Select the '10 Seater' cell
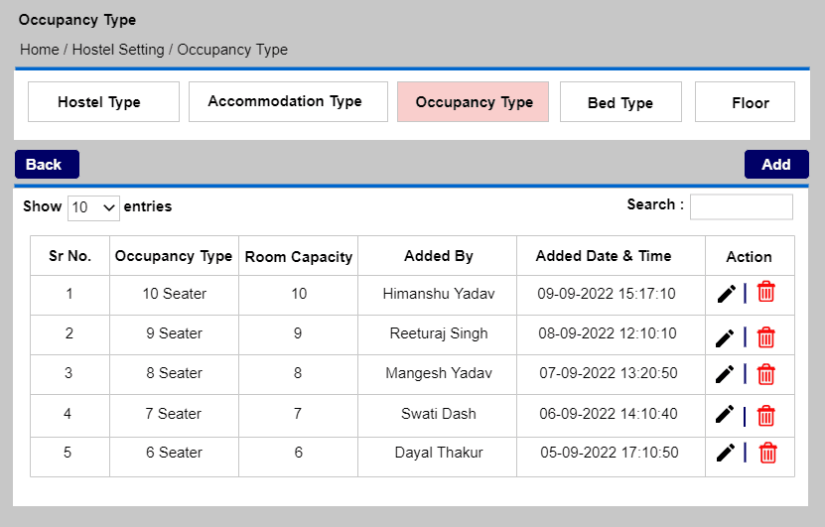 tap(174, 294)
